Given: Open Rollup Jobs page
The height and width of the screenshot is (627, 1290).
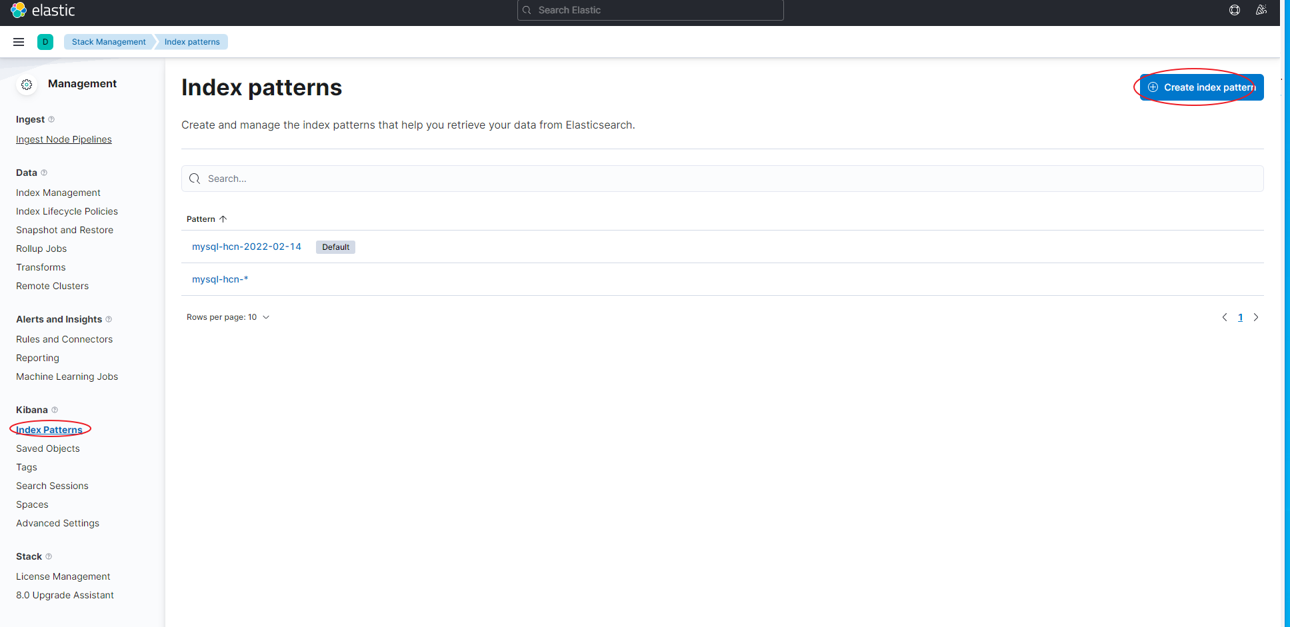Looking at the screenshot, I should pyautogui.click(x=41, y=249).
